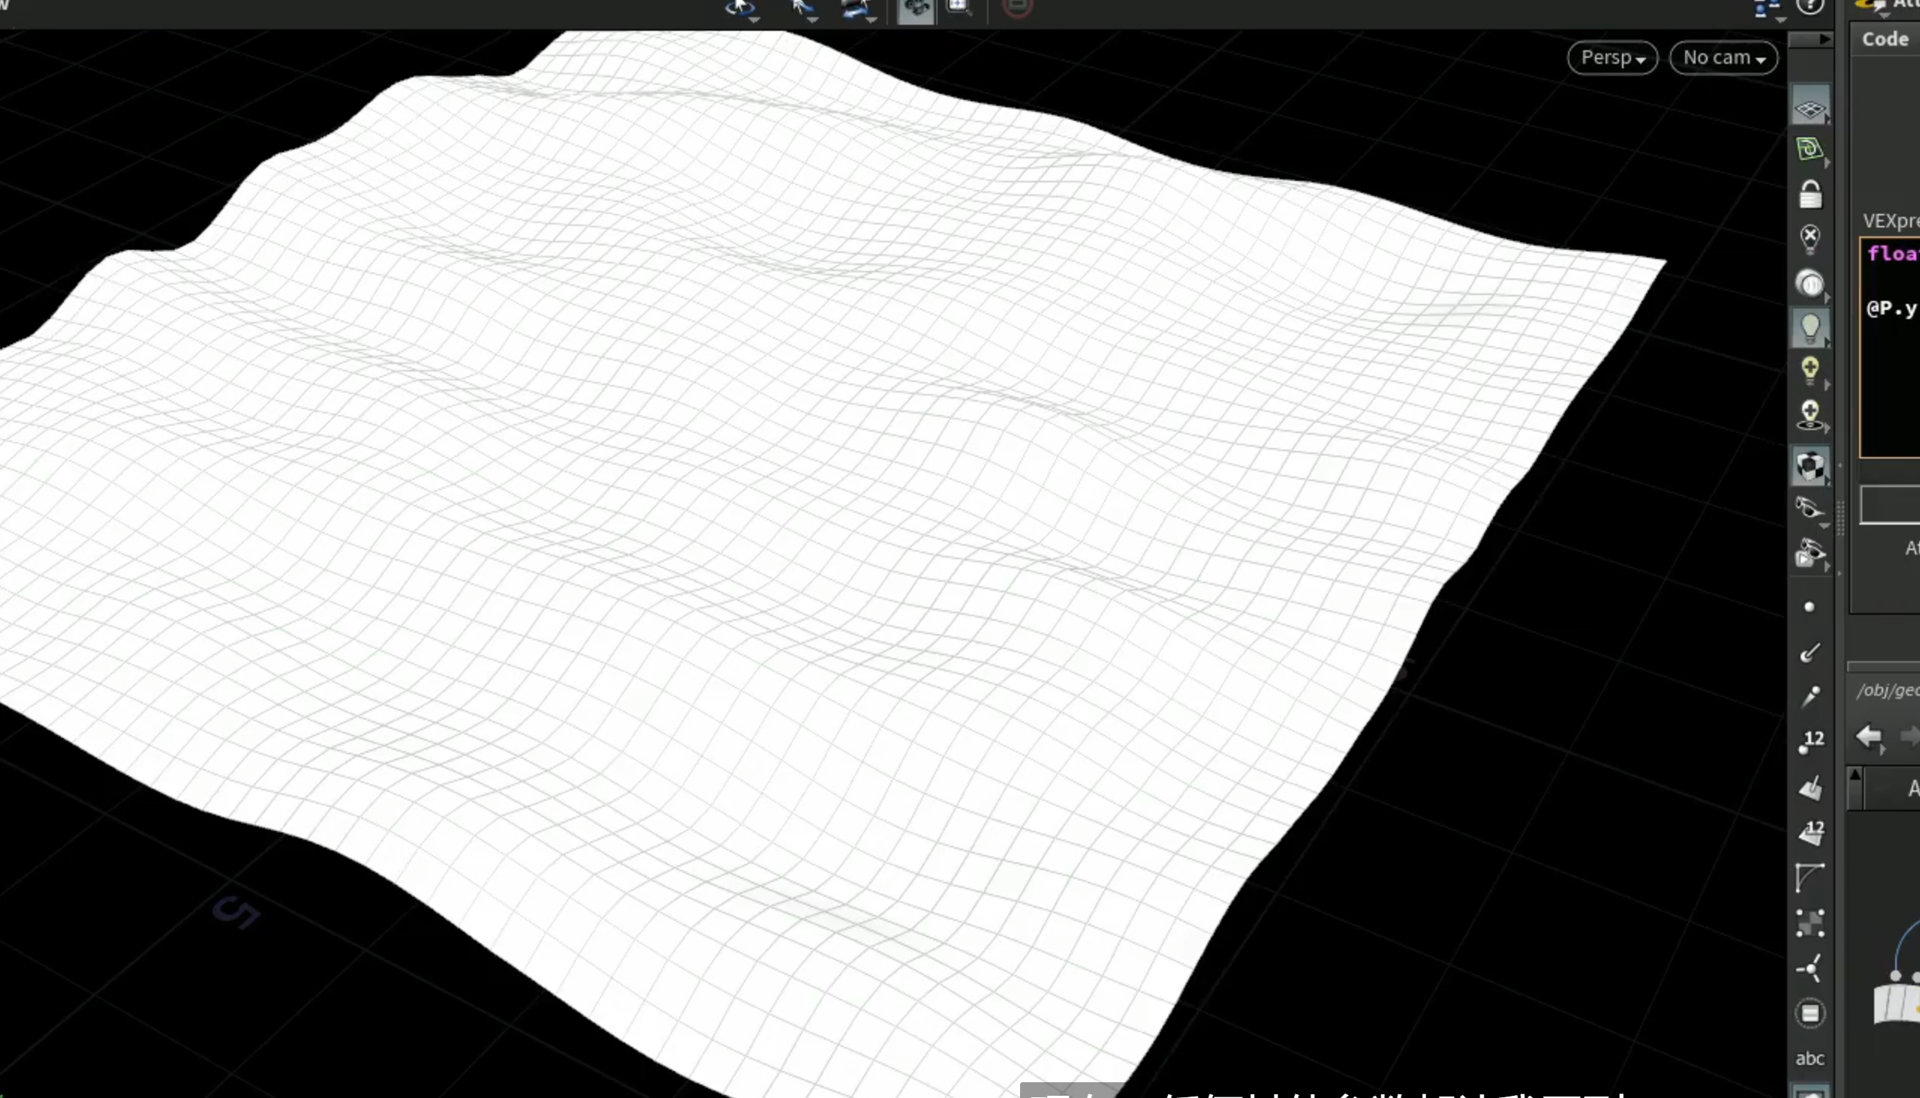Viewport: 1920px width, 1098px height.
Task: Click the /obj/geo network path text
Action: pyautogui.click(x=1888, y=690)
